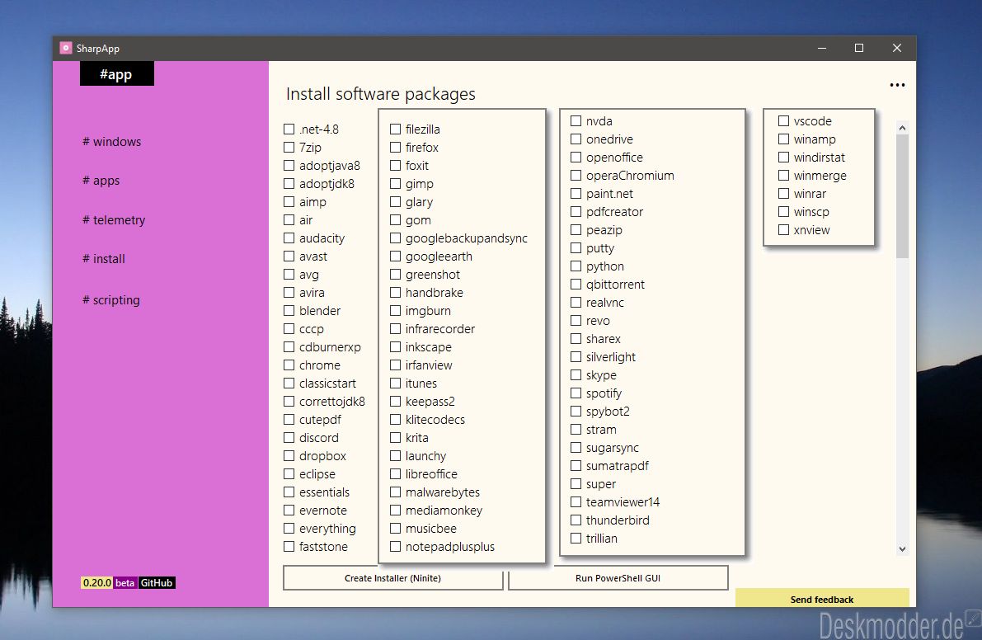Check the python checkbox

coord(576,266)
